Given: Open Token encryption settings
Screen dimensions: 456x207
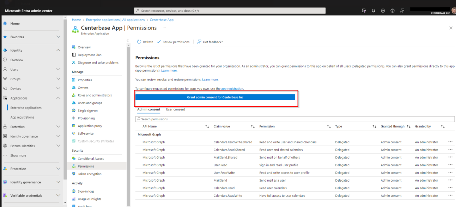Looking at the screenshot, I should 89,174.
